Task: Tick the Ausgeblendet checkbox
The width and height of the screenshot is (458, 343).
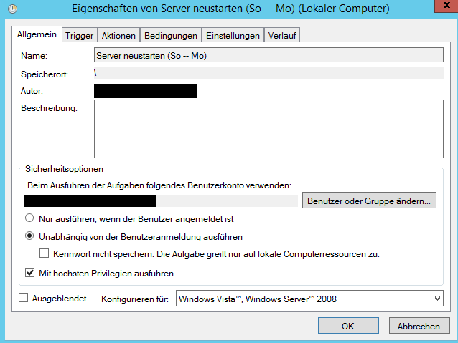Action: [24, 298]
